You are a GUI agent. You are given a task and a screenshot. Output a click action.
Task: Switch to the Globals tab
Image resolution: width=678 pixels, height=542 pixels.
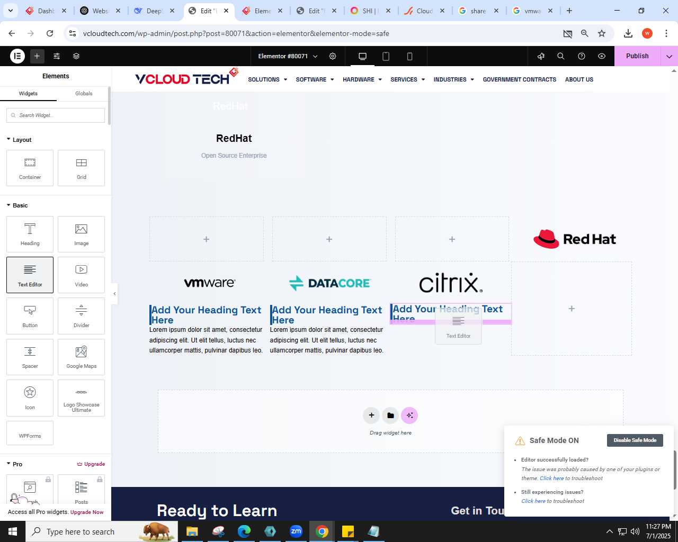(84, 94)
